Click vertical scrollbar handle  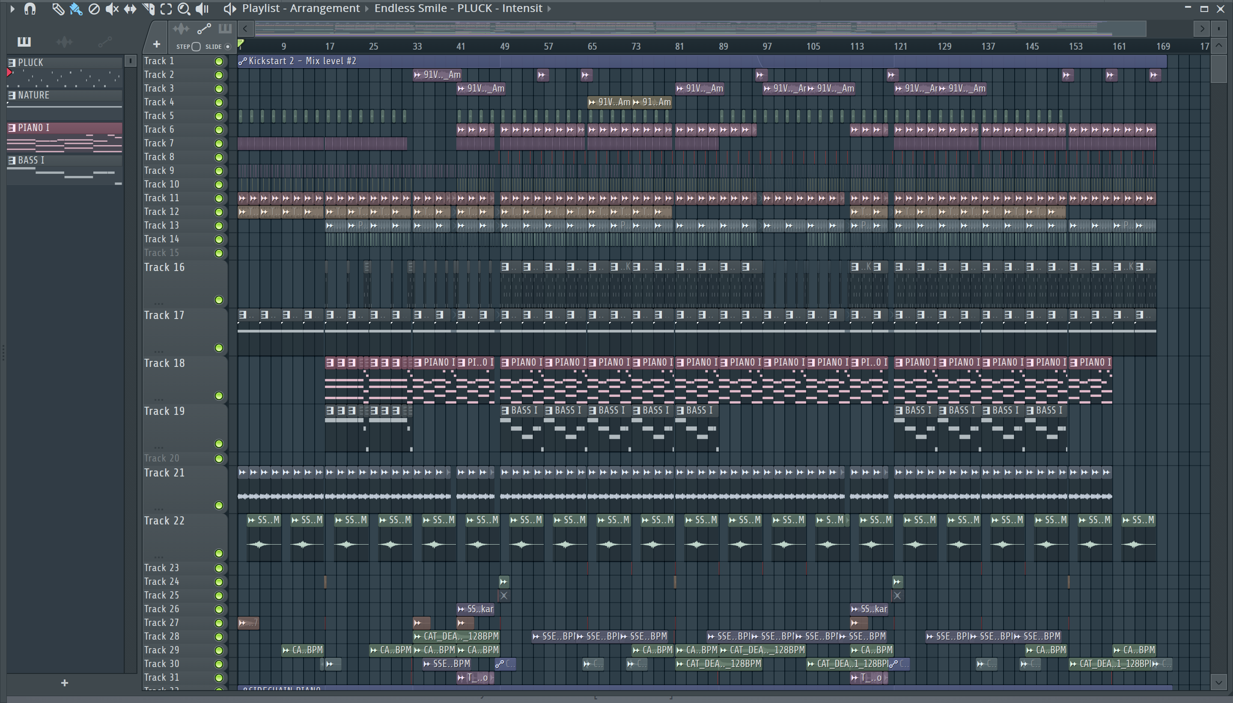tap(1218, 69)
